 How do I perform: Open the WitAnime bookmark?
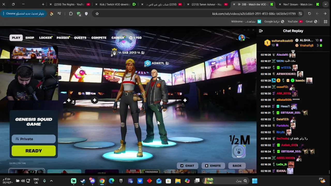point(246,21)
